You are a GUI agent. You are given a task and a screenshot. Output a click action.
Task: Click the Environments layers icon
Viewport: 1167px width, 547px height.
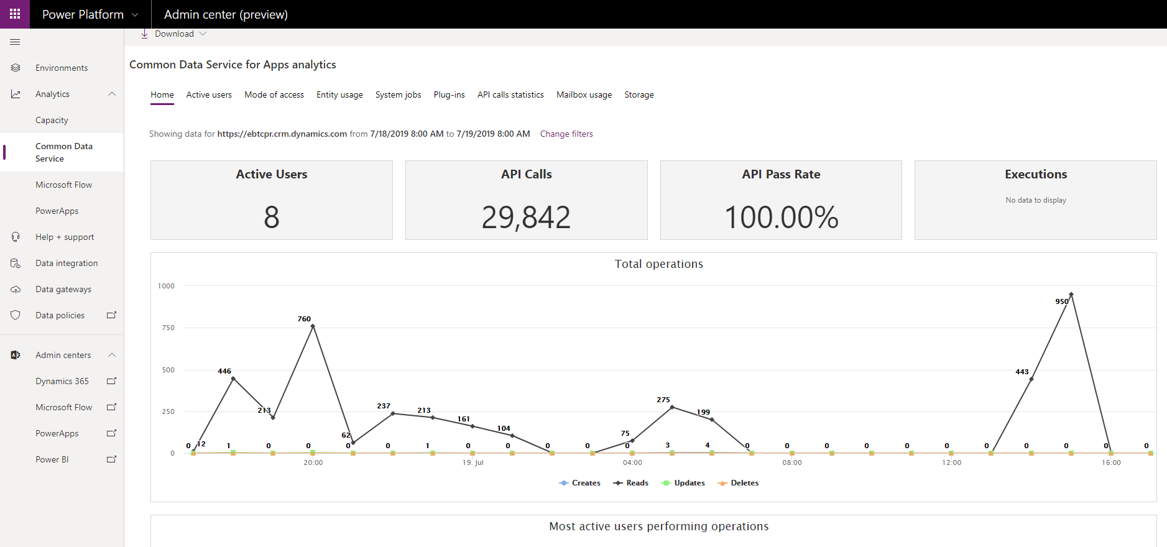[x=16, y=68]
